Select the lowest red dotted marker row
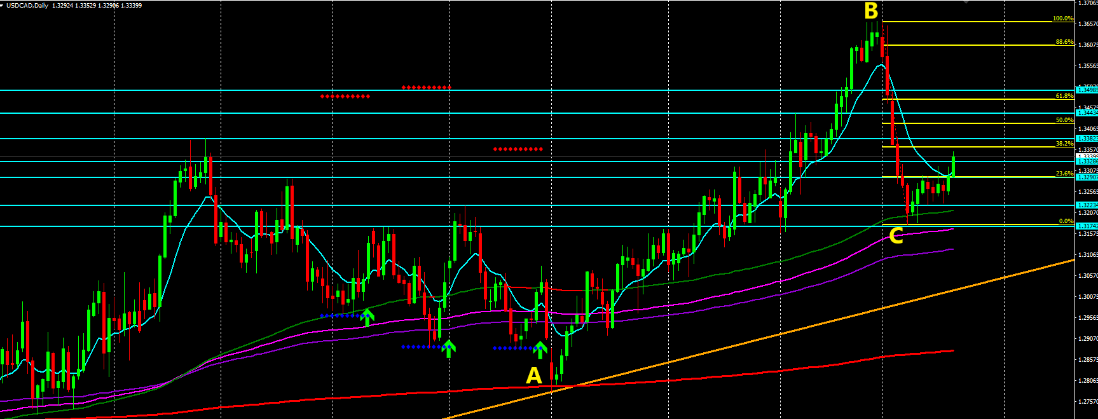 [518, 149]
